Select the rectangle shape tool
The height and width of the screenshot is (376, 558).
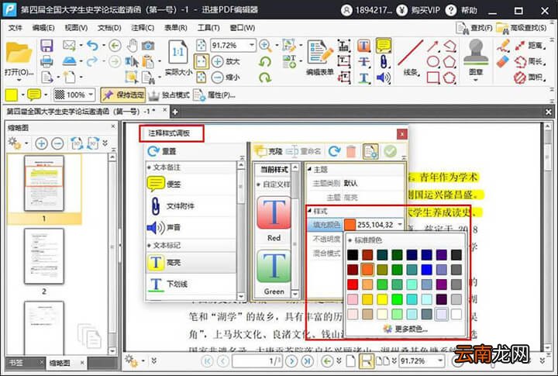[x=432, y=77]
